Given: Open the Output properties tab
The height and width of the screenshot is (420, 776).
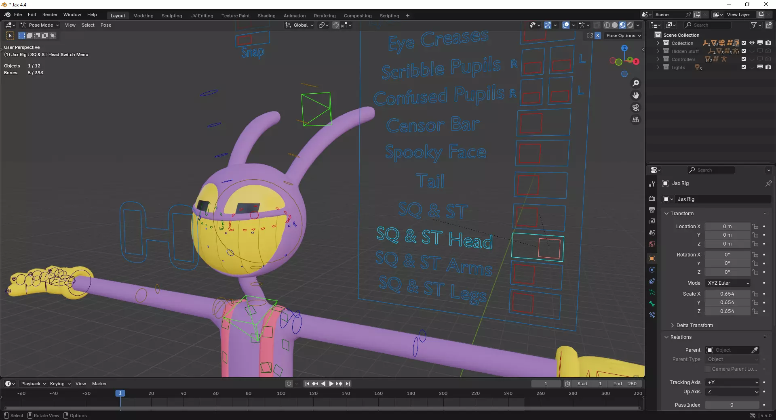Looking at the screenshot, I should coord(652,210).
